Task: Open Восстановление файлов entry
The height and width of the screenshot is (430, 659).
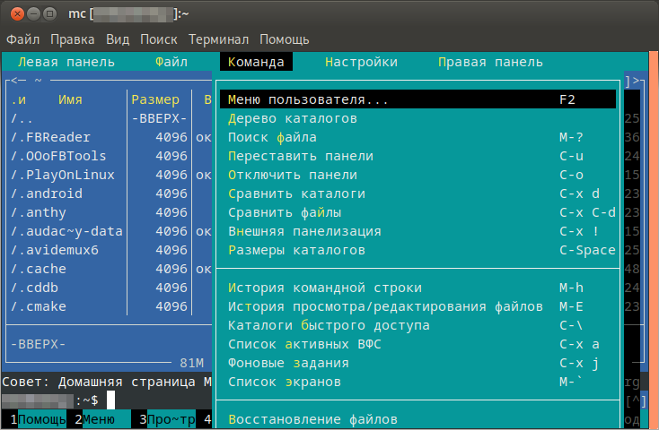Action: pos(312,419)
